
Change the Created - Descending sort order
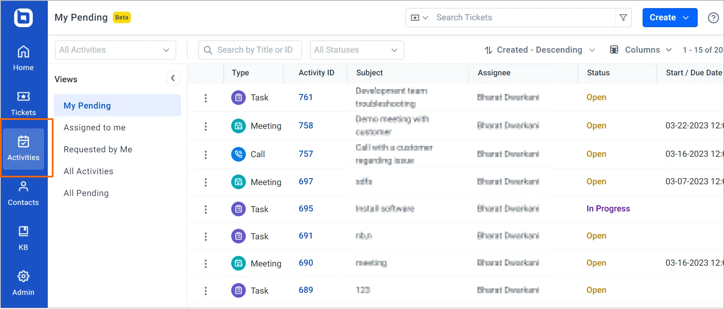pyautogui.click(x=539, y=50)
